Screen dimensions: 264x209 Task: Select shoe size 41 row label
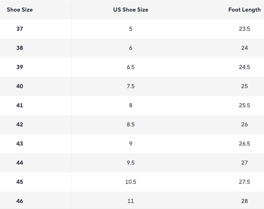20,105
